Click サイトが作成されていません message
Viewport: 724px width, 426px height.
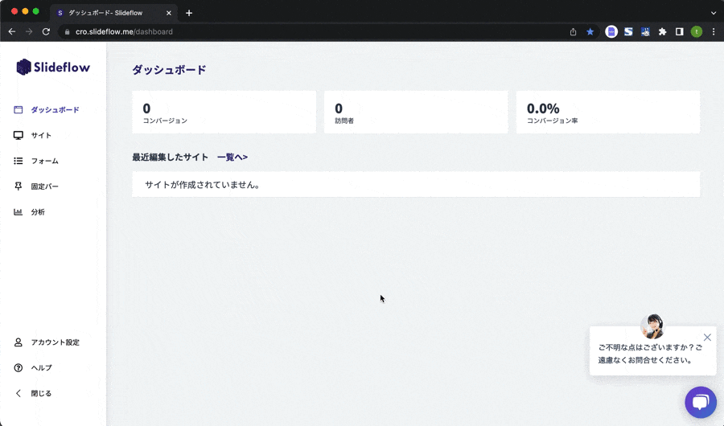pos(202,185)
